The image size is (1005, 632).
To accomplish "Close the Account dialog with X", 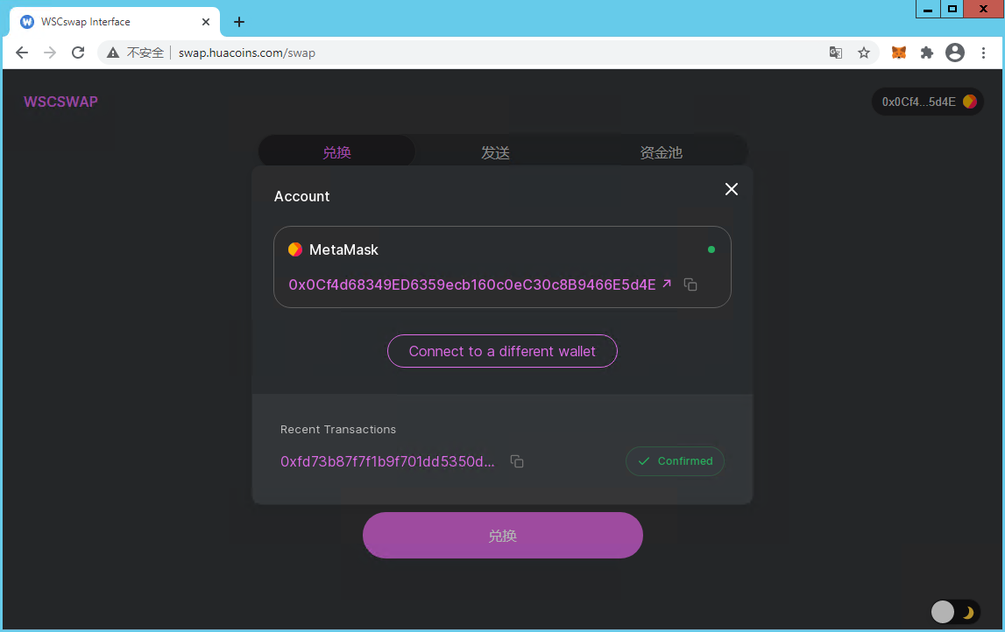I will click(x=732, y=189).
